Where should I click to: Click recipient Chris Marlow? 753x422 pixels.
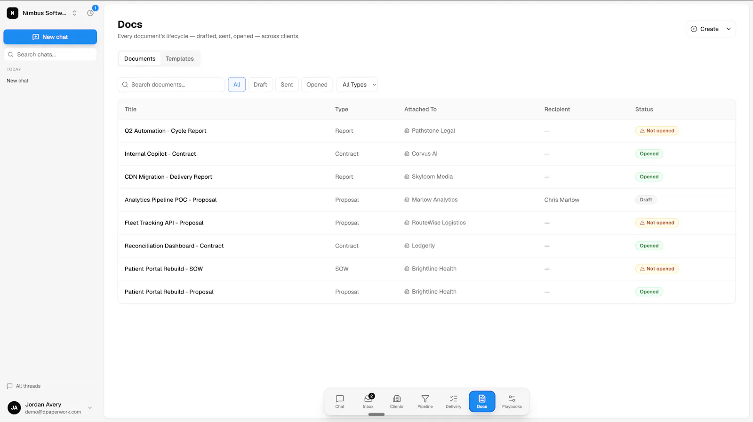coord(561,200)
